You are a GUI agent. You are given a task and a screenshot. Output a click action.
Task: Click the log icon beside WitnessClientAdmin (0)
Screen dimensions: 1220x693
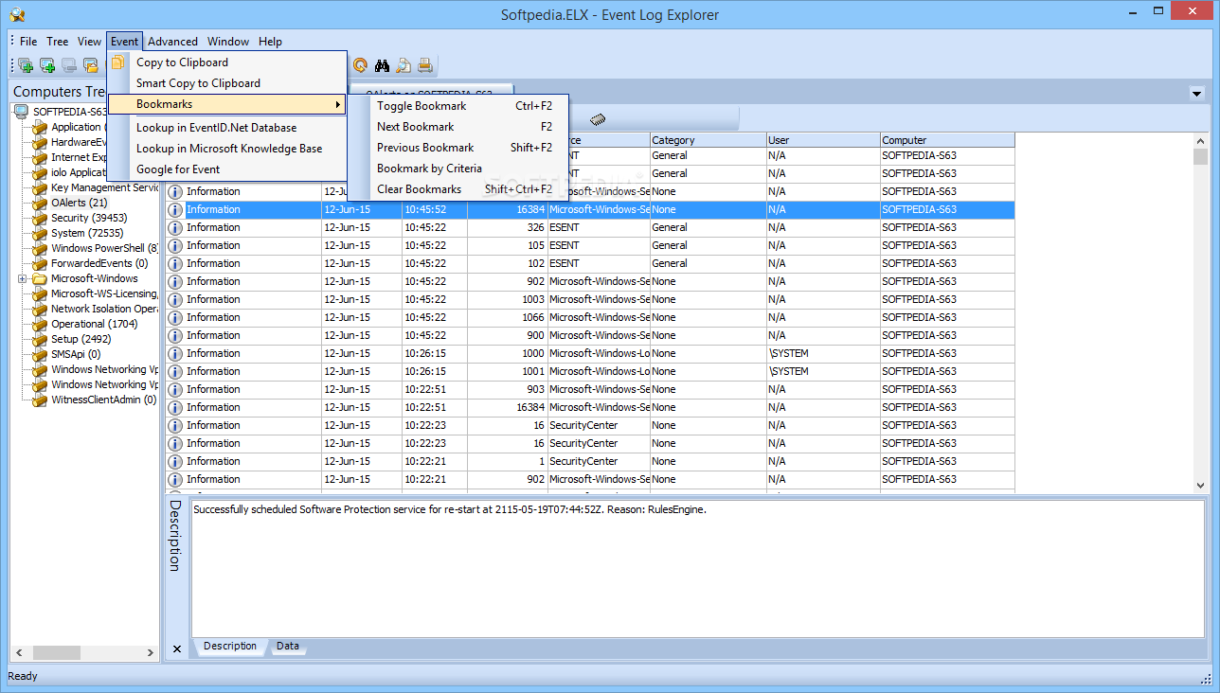(x=39, y=400)
